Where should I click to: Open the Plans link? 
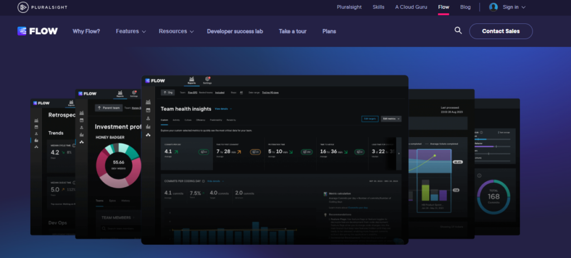point(329,31)
